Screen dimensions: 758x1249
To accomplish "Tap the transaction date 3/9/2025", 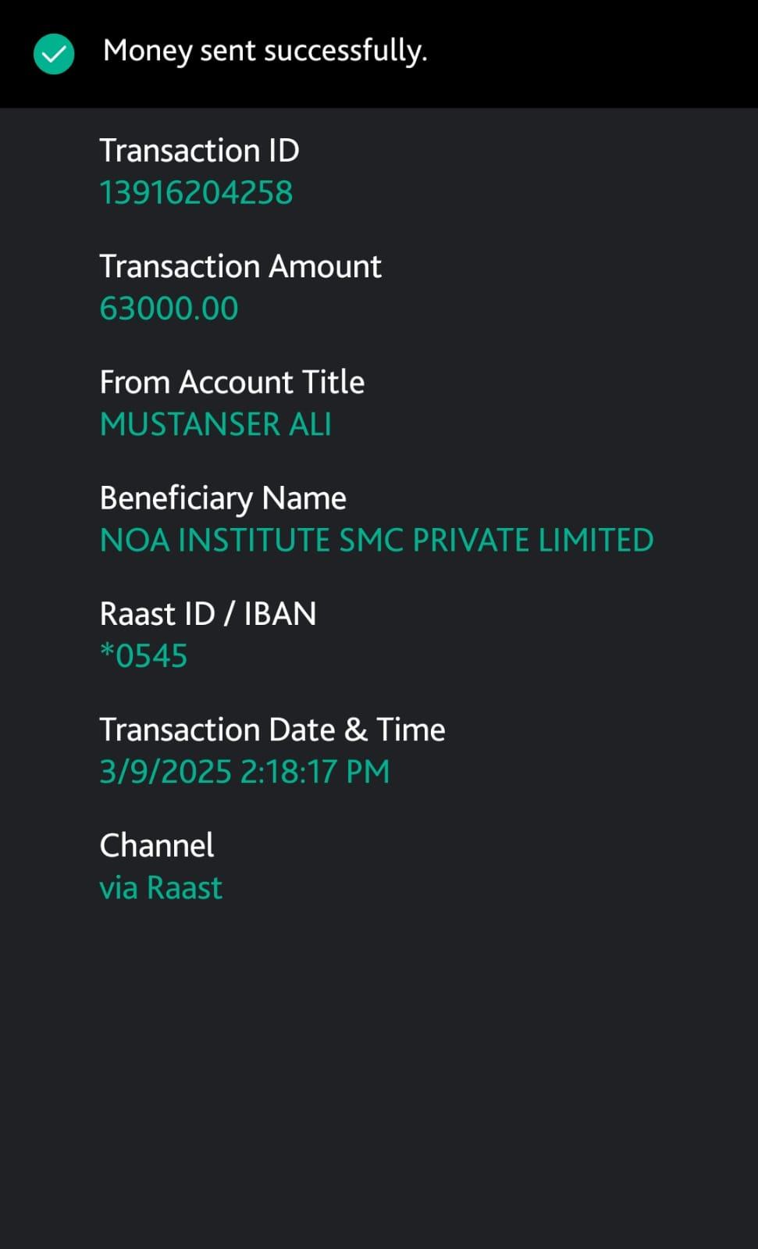I will click(165, 772).
